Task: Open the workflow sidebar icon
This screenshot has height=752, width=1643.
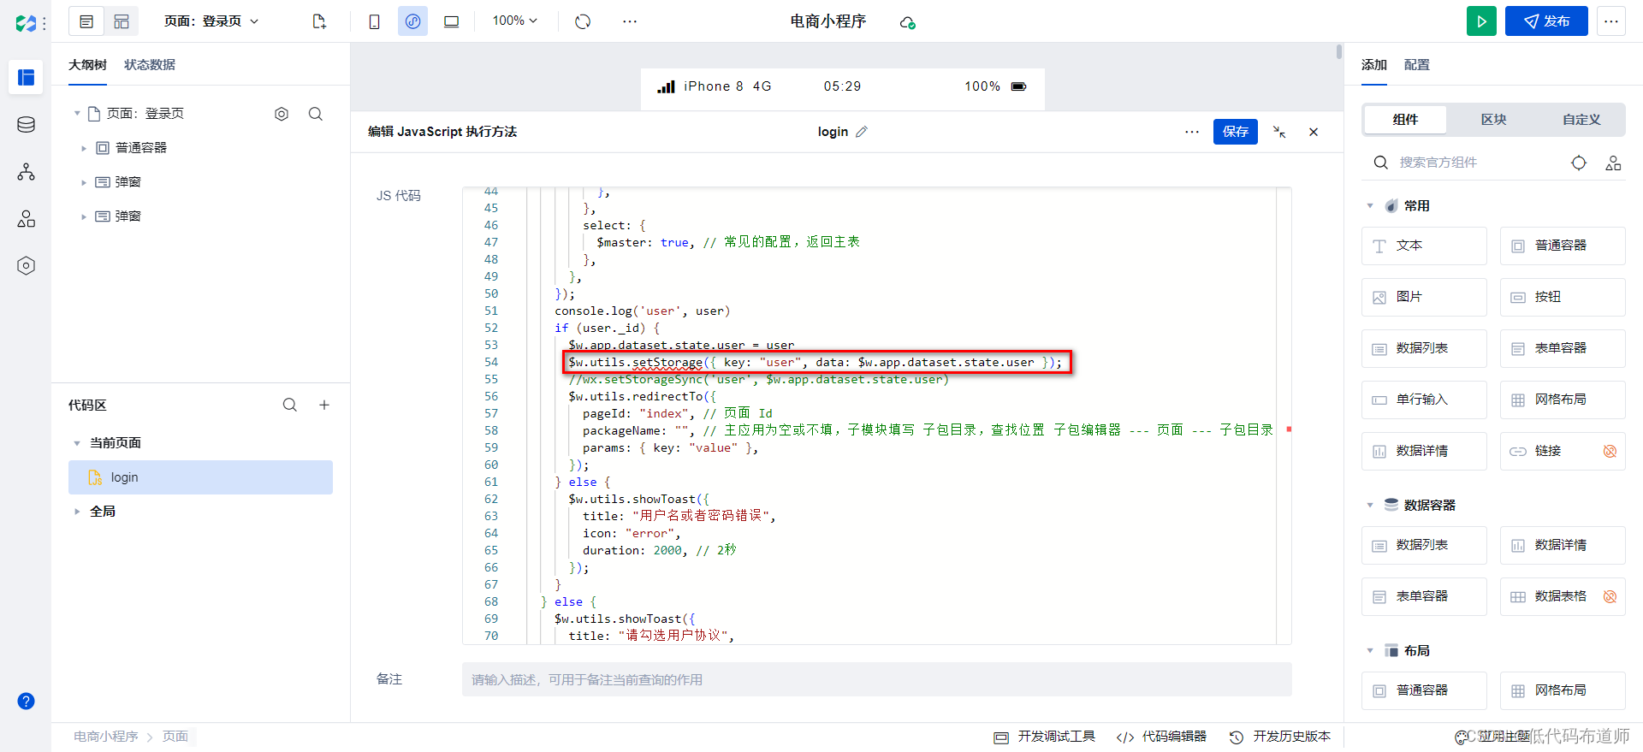Action: point(26,172)
